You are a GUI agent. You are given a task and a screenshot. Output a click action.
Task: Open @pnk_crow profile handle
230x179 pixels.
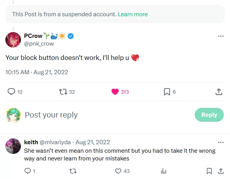tap(39, 44)
